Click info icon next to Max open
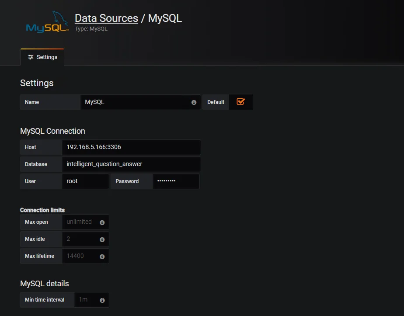Image resolution: width=404 pixels, height=316 pixels. coord(102,222)
